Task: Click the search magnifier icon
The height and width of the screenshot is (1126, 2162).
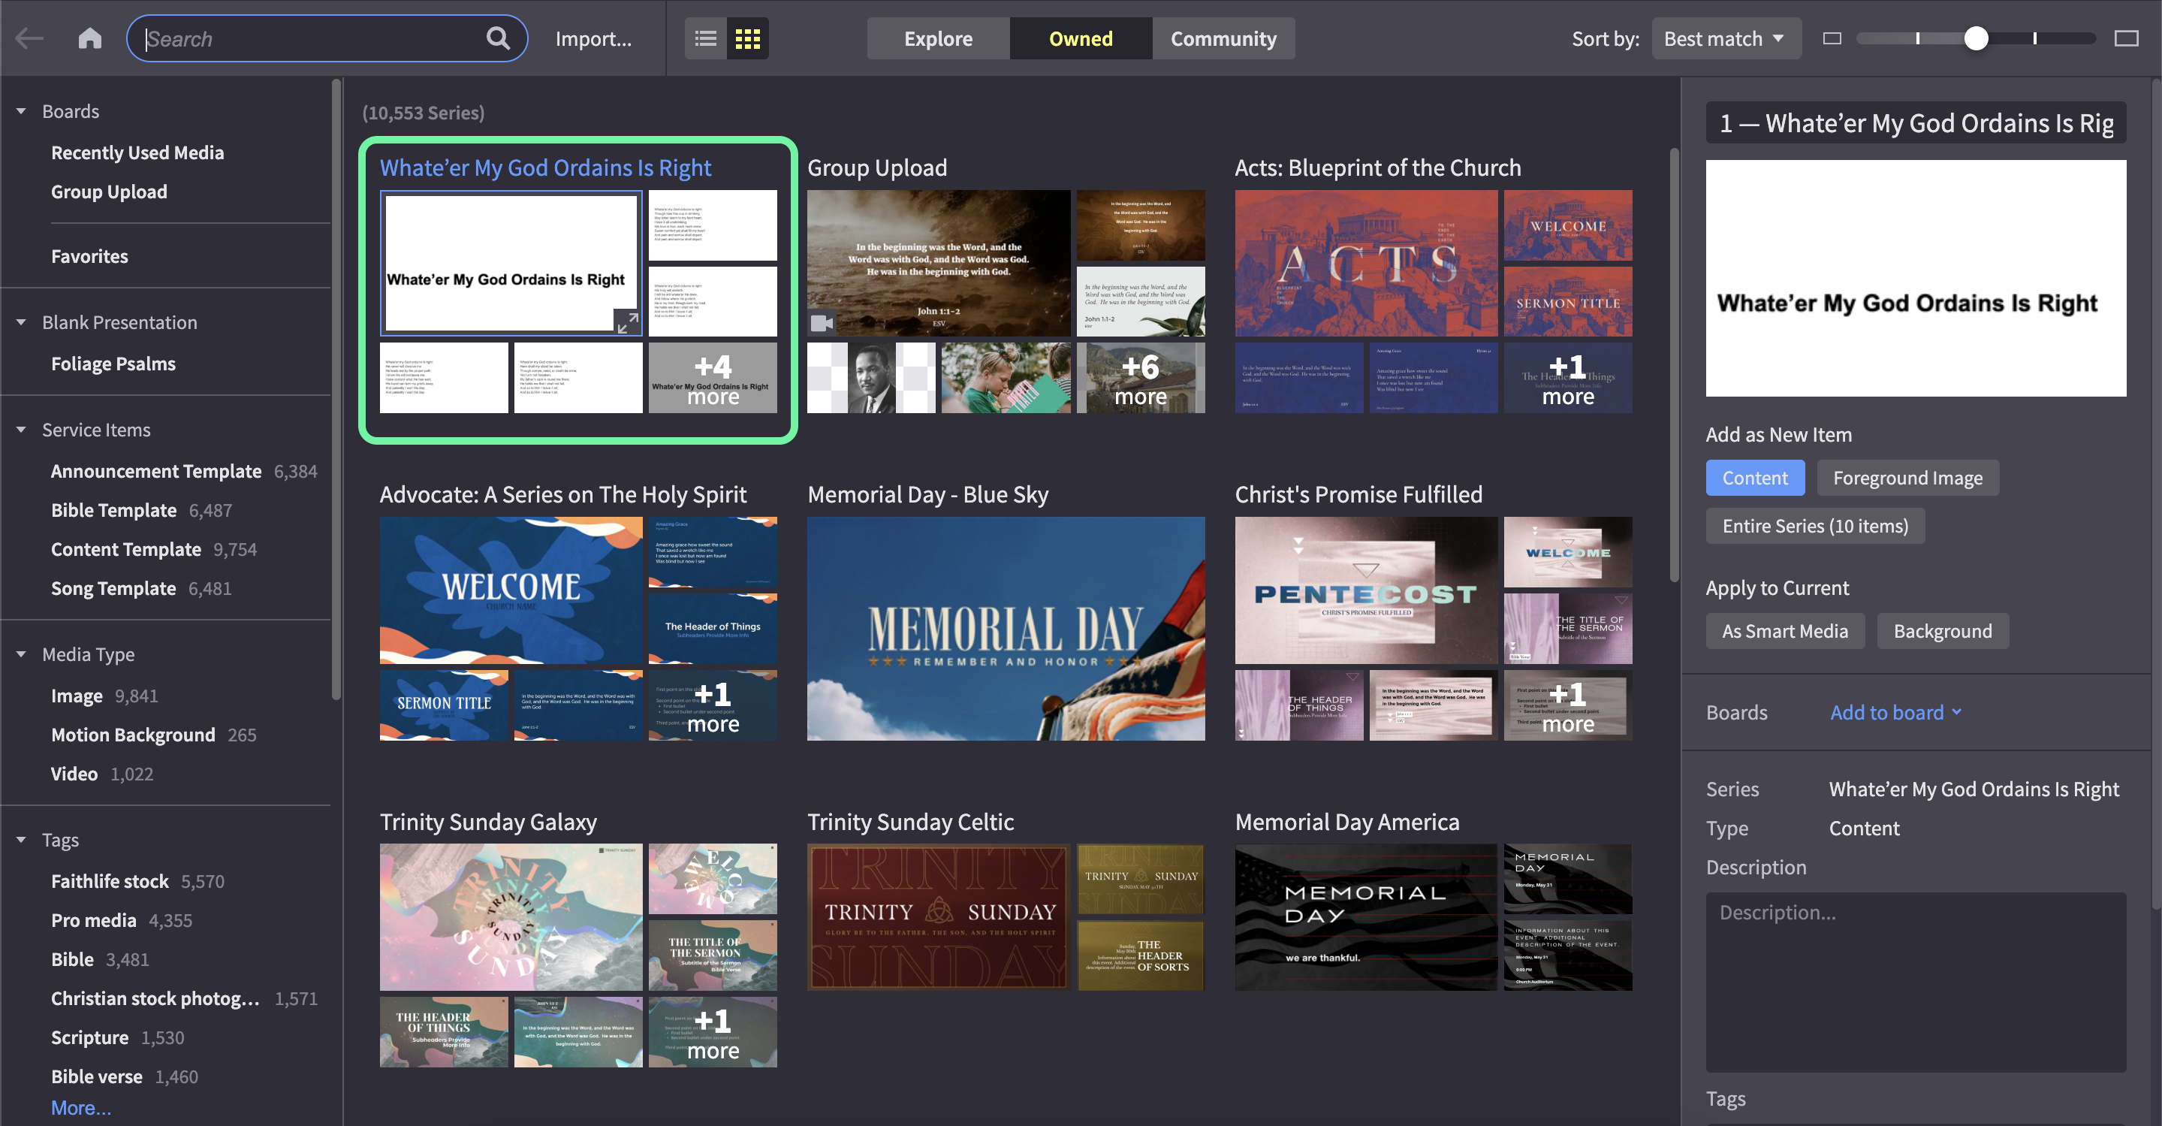Action: [x=498, y=38]
